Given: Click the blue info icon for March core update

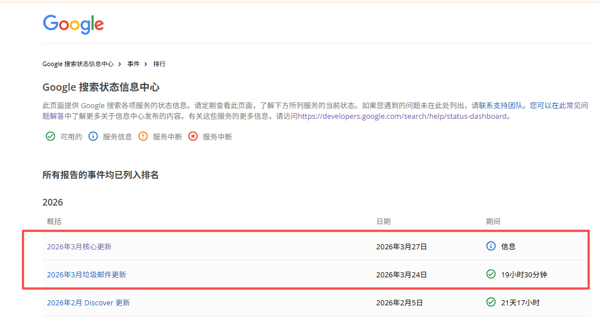Looking at the screenshot, I should tap(491, 246).
